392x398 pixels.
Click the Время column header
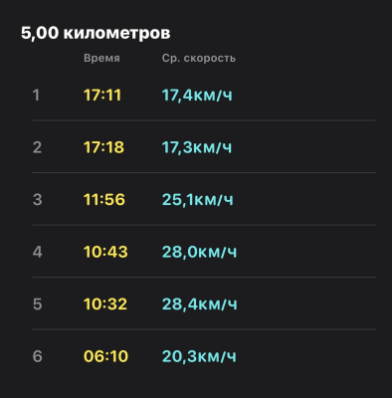(x=101, y=58)
